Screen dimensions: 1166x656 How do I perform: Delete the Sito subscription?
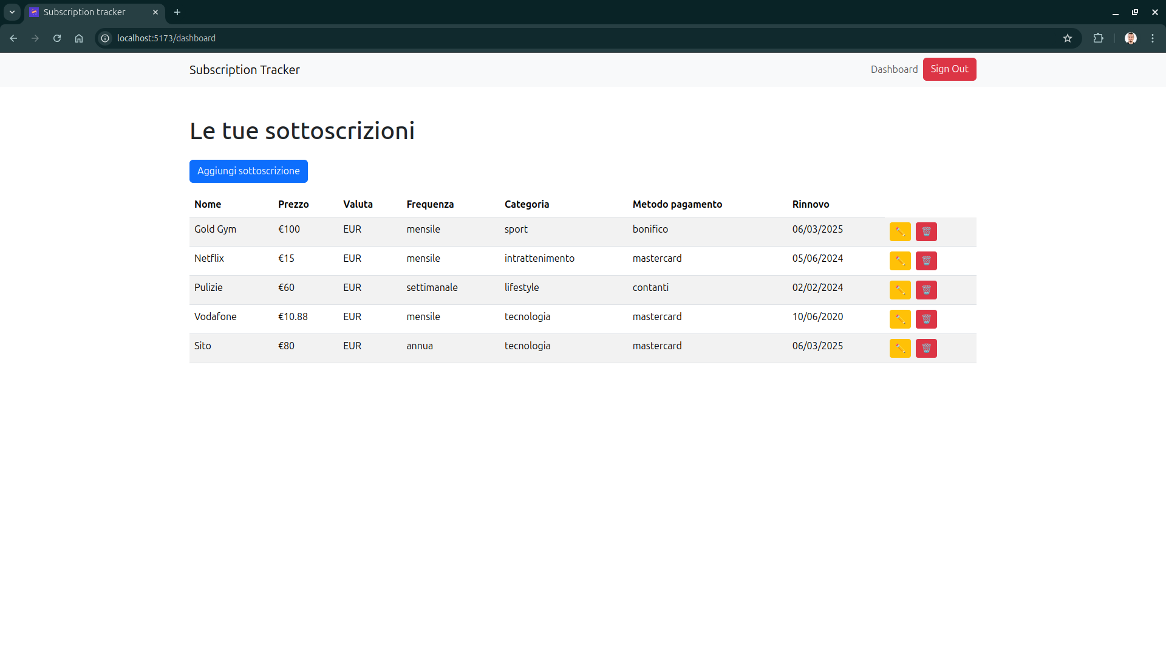click(926, 348)
